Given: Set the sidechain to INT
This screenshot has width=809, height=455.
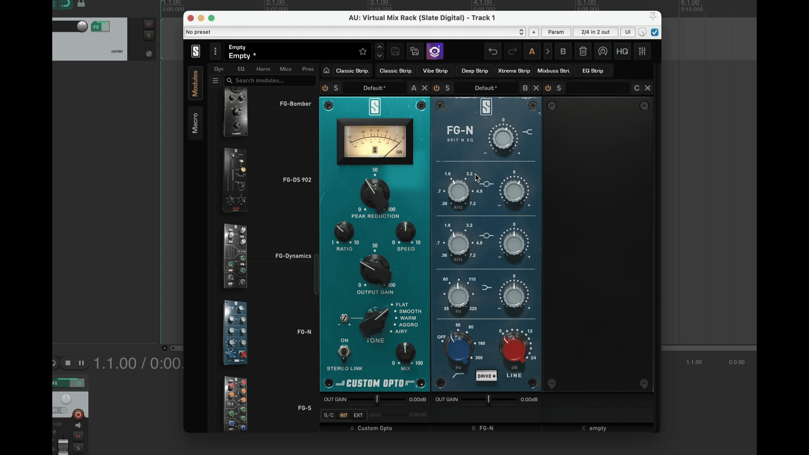Looking at the screenshot, I should [344, 415].
